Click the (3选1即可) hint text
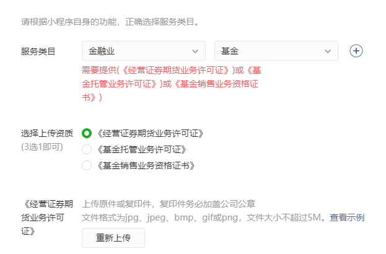 [x=43, y=147]
